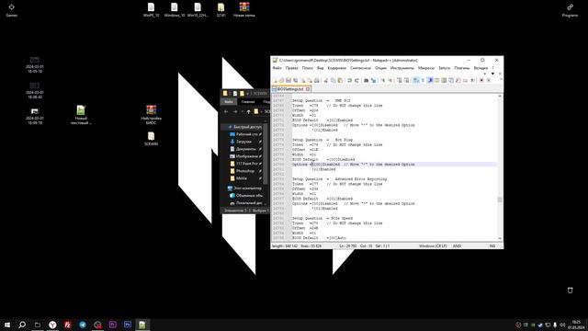Go back in the Explorer window

(226, 111)
